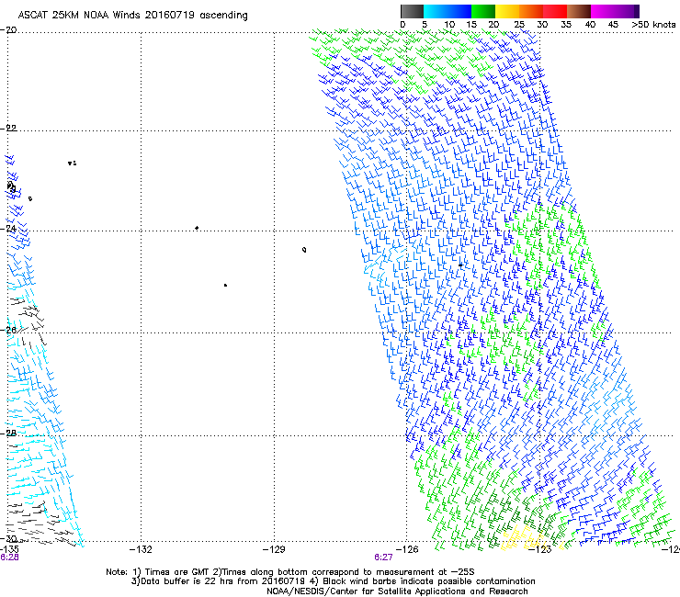Click the longitude label '-132'
This screenshot has height=597, width=680.
tap(142, 550)
